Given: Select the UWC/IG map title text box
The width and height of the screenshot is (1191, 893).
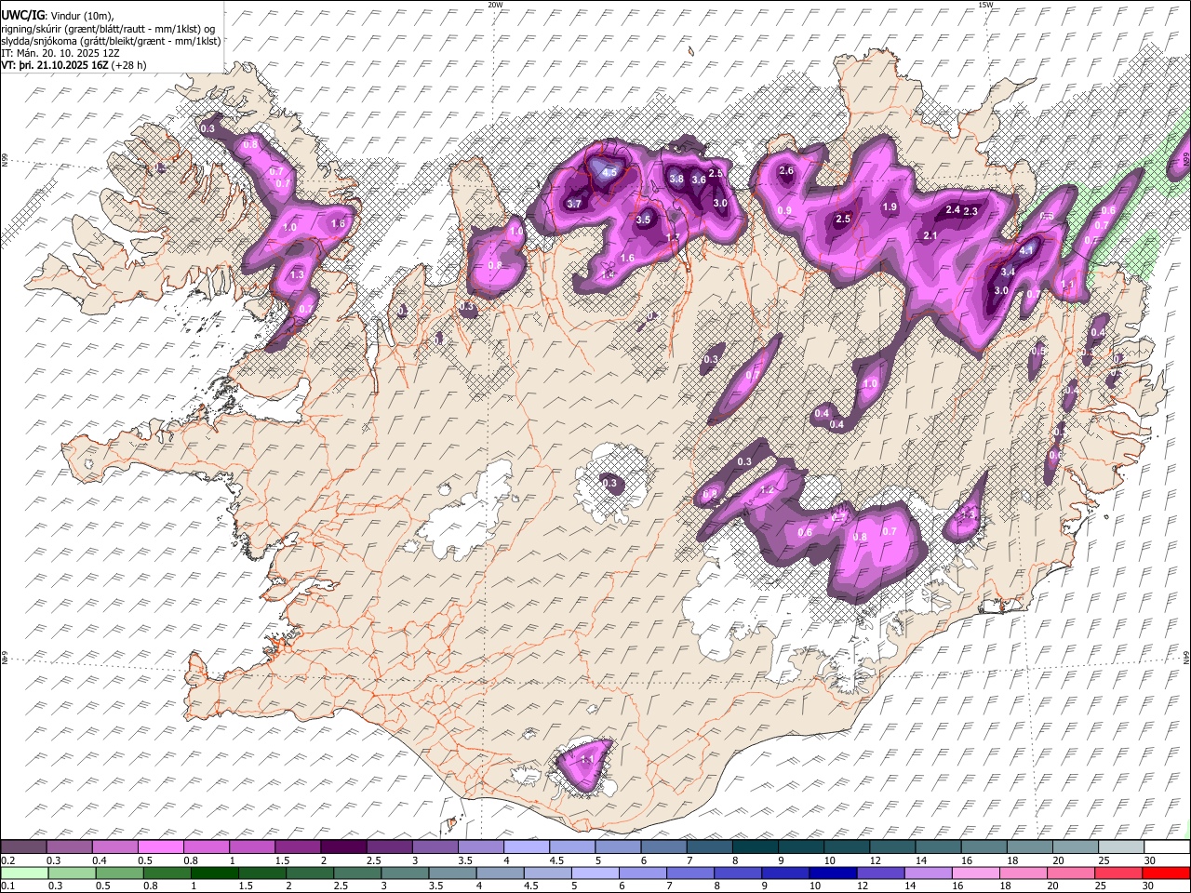Looking at the screenshot, I should tap(112, 37).
